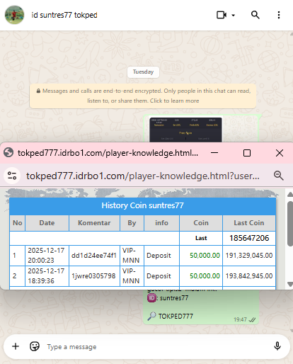Click the globe icon in popup title bar
Screen dimensions: 293x364
click(8, 153)
